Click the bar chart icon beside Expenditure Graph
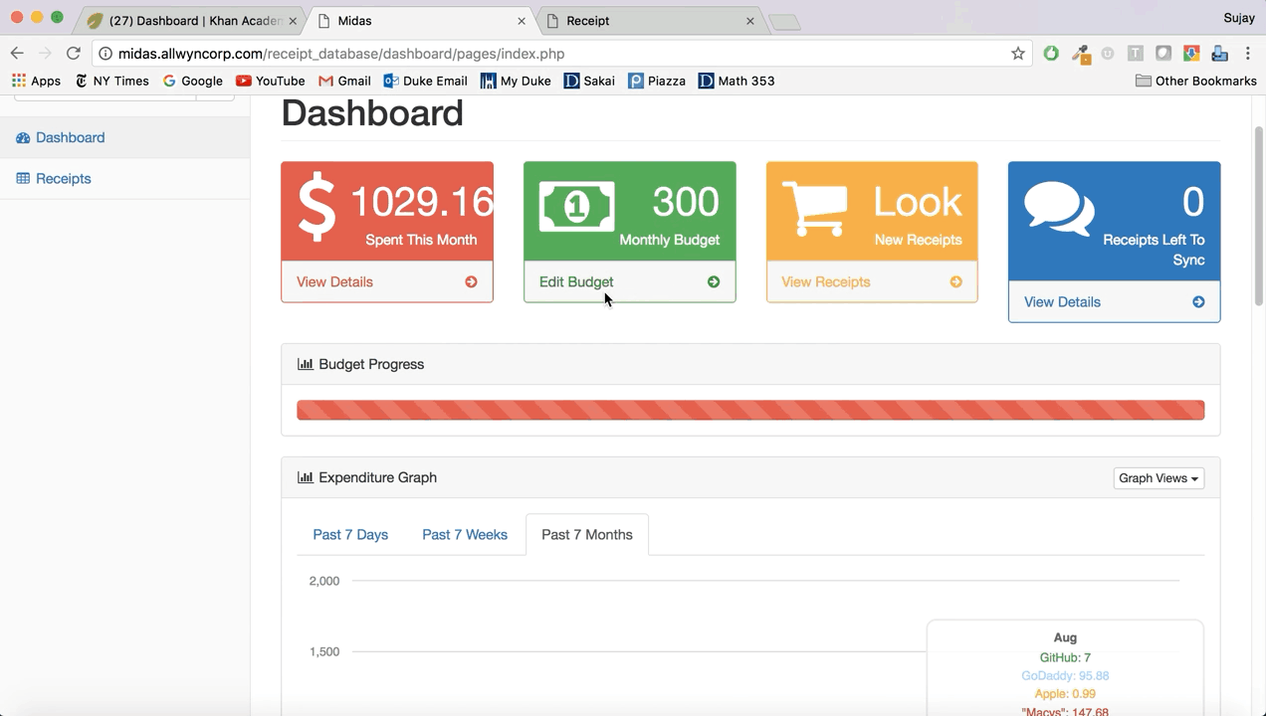 (x=306, y=477)
